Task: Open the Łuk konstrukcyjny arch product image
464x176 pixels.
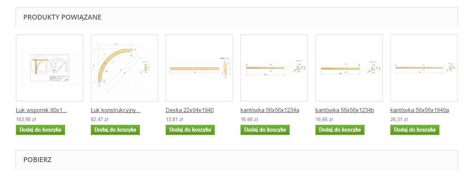Action: pos(124,68)
